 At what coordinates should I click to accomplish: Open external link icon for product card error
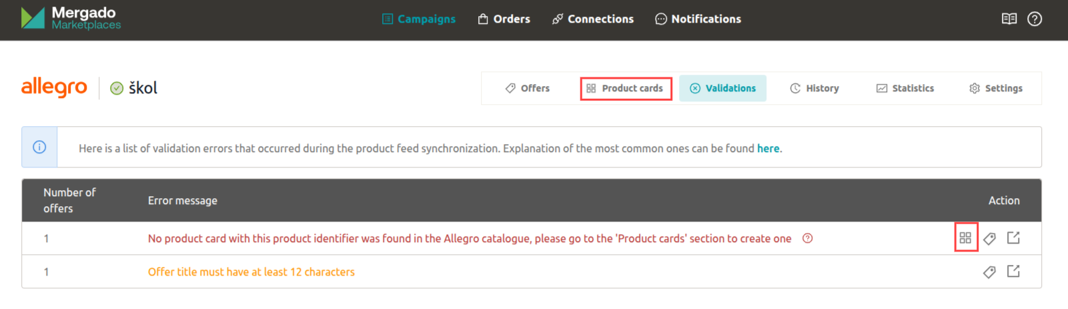click(x=1013, y=238)
